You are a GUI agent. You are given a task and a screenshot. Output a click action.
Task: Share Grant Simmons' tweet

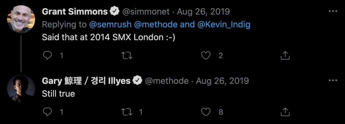(x=285, y=56)
